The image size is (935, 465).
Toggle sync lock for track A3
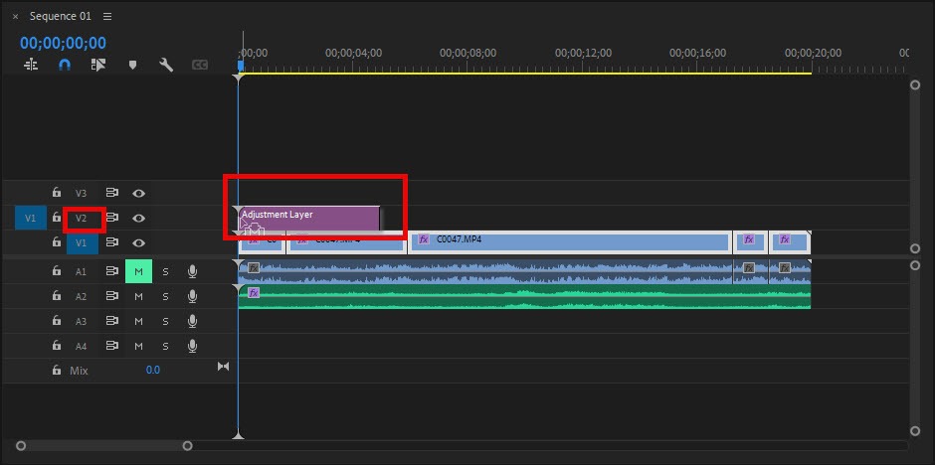pos(112,321)
